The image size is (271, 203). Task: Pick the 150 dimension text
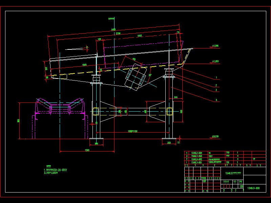pyautogui.click(x=99, y=39)
